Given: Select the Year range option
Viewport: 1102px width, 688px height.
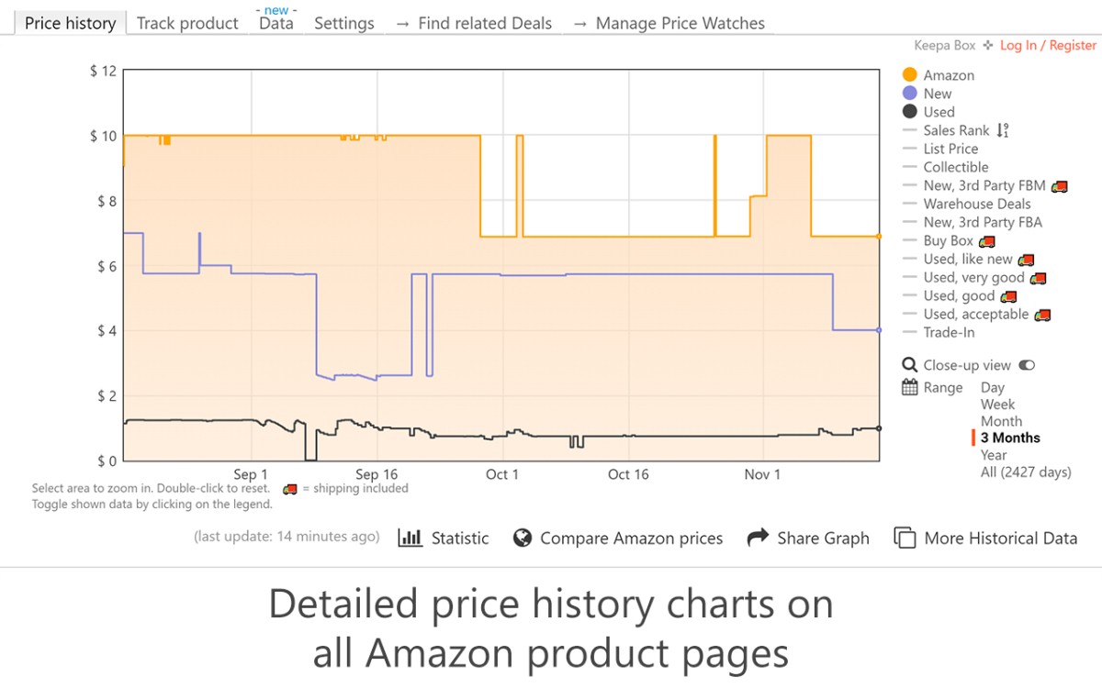Looking at the screenshot, I should 994,455.
